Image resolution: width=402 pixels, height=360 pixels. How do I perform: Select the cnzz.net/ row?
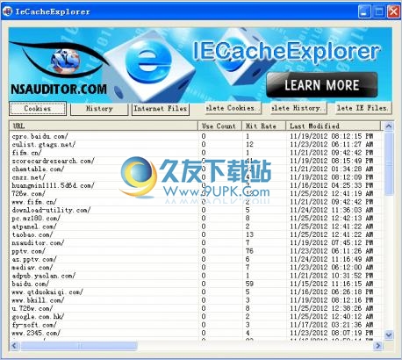(x=196, y=177)
